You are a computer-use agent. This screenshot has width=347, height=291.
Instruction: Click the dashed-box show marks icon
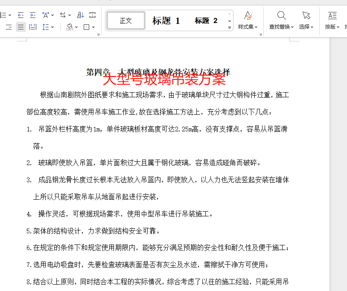[x=92, y=15]
